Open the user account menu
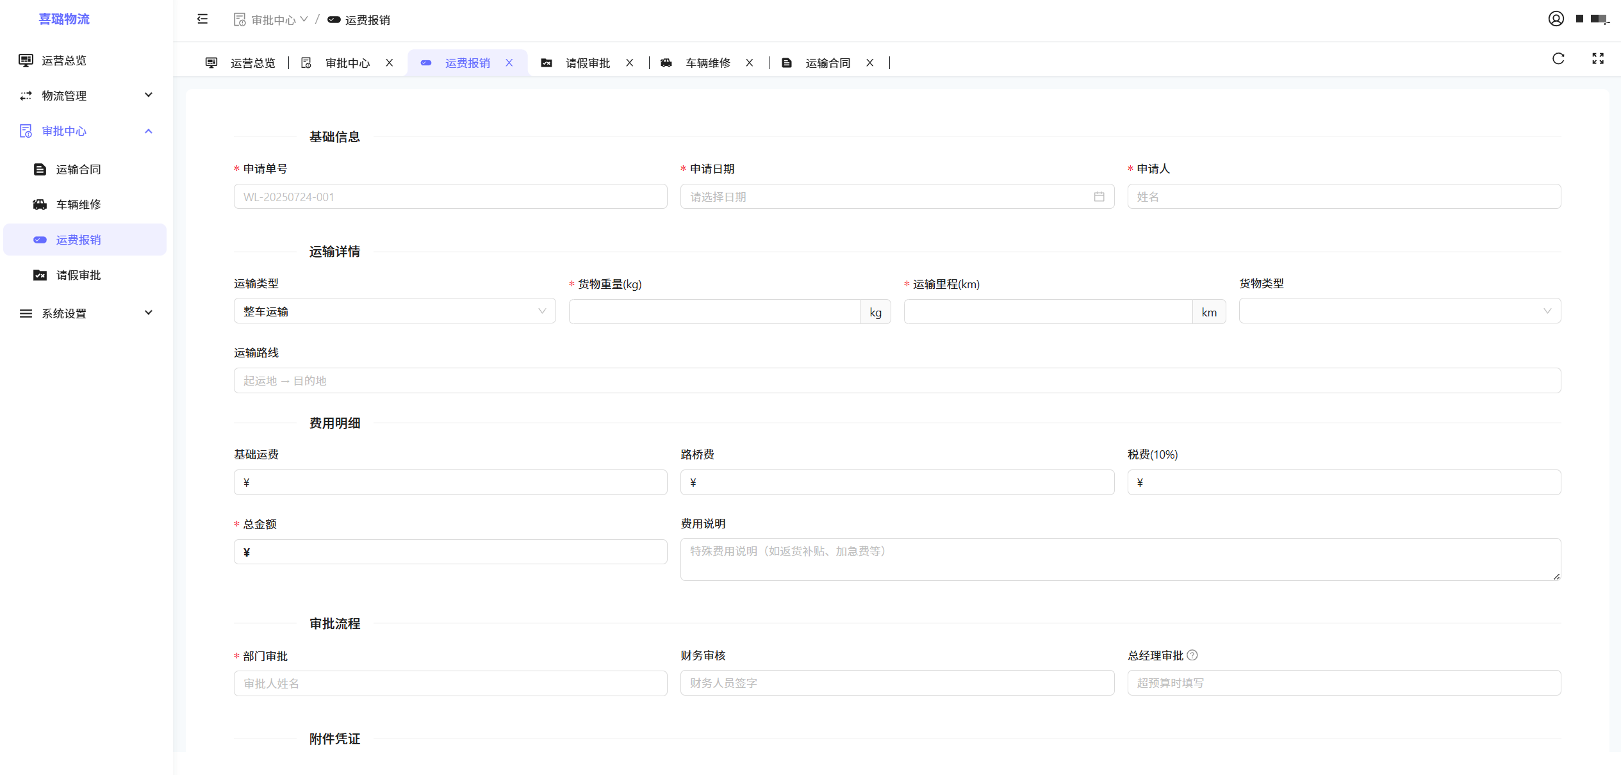The height and width of the screenshot is (775, 1621). click(x=1556, y=19)
